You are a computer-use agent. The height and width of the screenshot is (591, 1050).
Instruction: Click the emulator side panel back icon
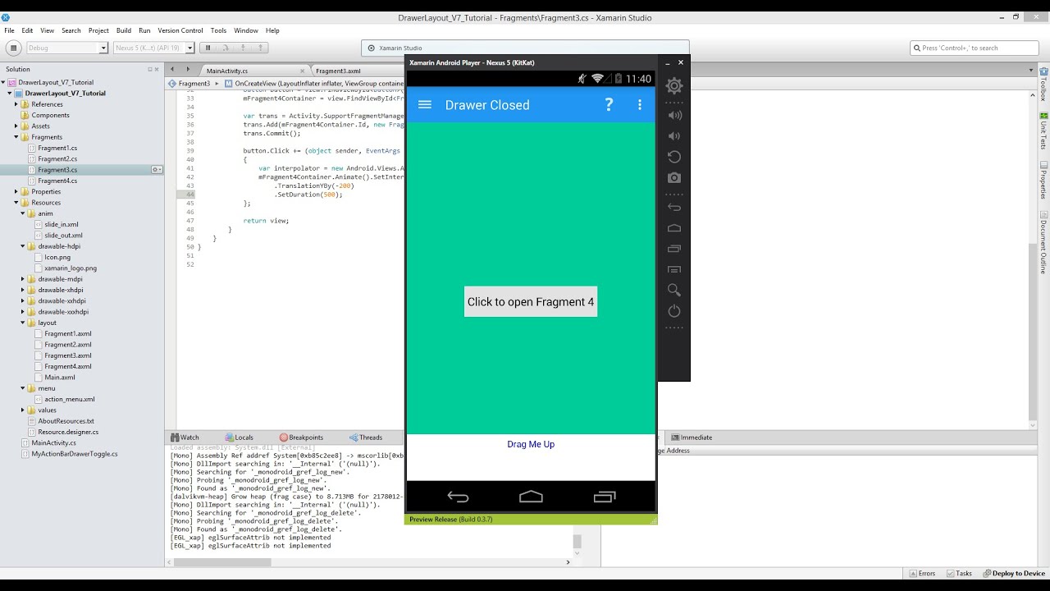coord(674,207)
